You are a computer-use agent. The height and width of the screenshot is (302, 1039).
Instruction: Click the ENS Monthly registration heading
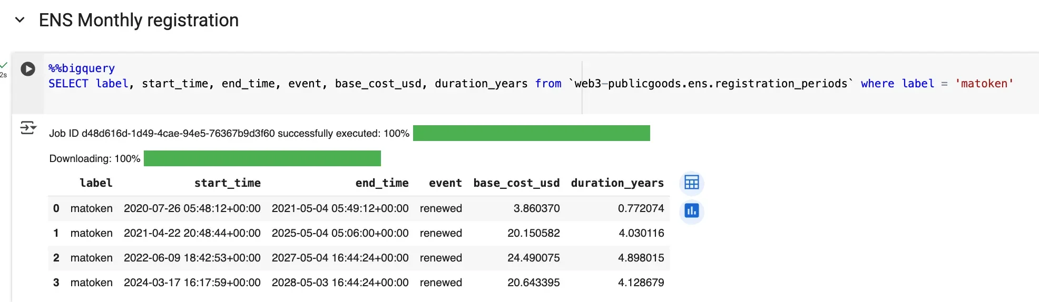click(139, 21)
